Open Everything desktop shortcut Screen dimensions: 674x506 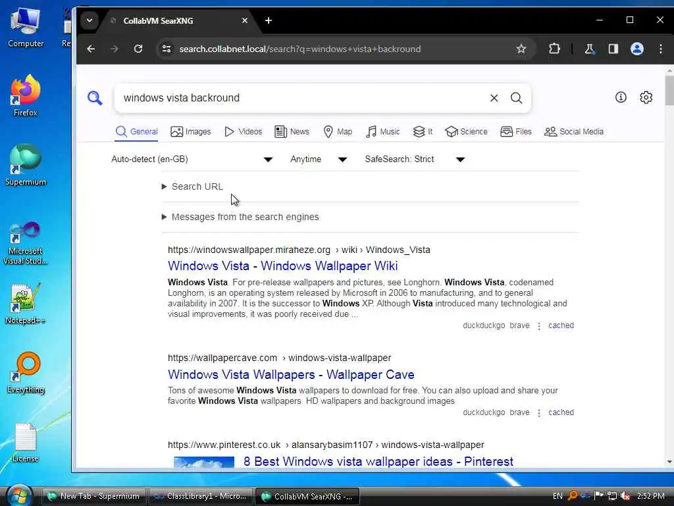tap(26, 373)
